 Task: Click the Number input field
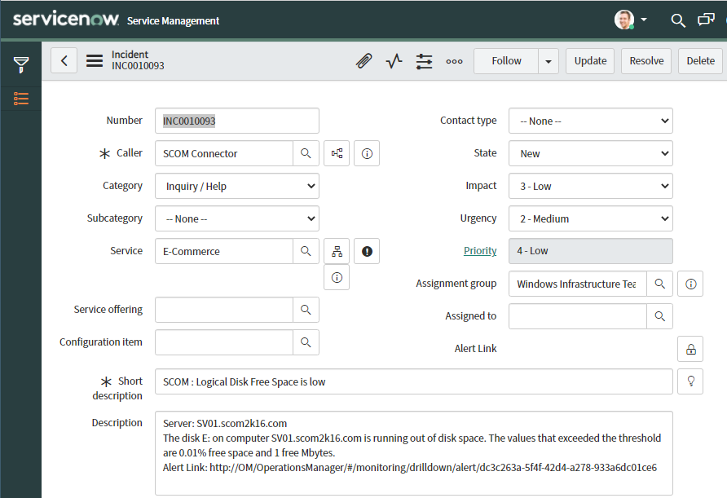(237, 121)
